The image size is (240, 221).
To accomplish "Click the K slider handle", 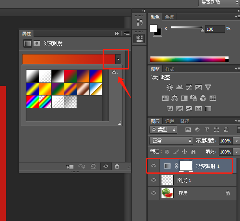I will tap(202, 30).
